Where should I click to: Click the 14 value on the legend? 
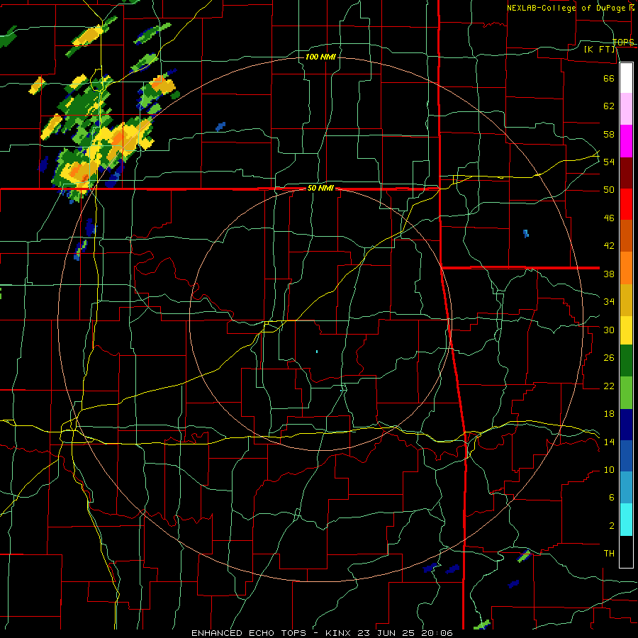point(609,442)
